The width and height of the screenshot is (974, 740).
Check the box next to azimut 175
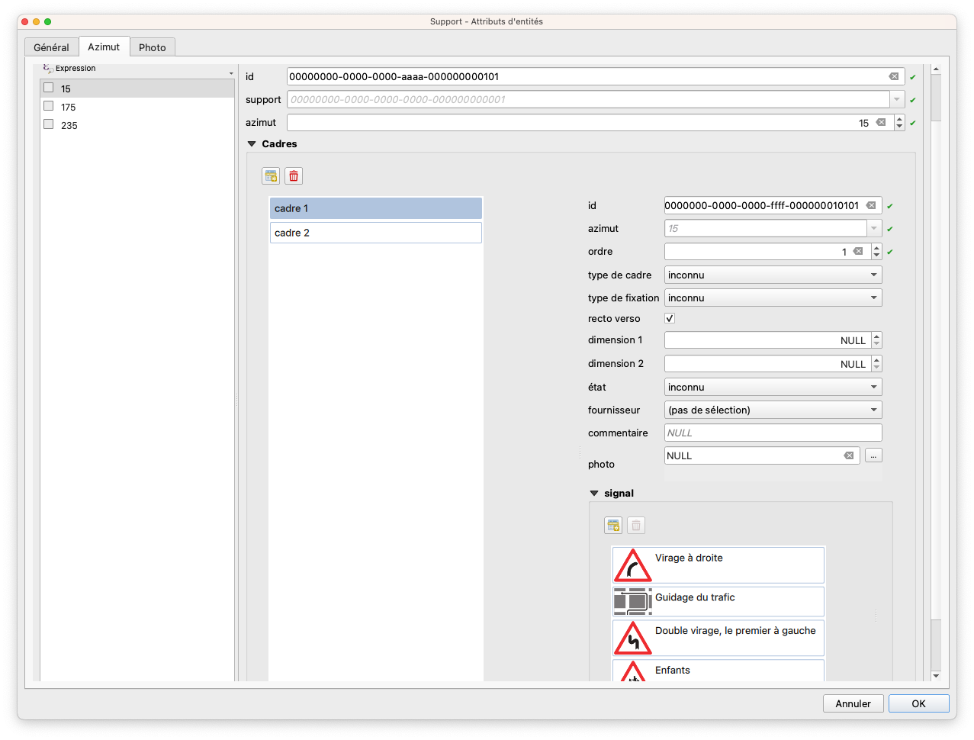click(49, 106)
